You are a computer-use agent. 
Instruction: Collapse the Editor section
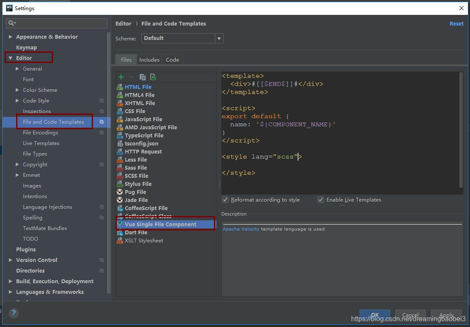click(x=11, y=58)
